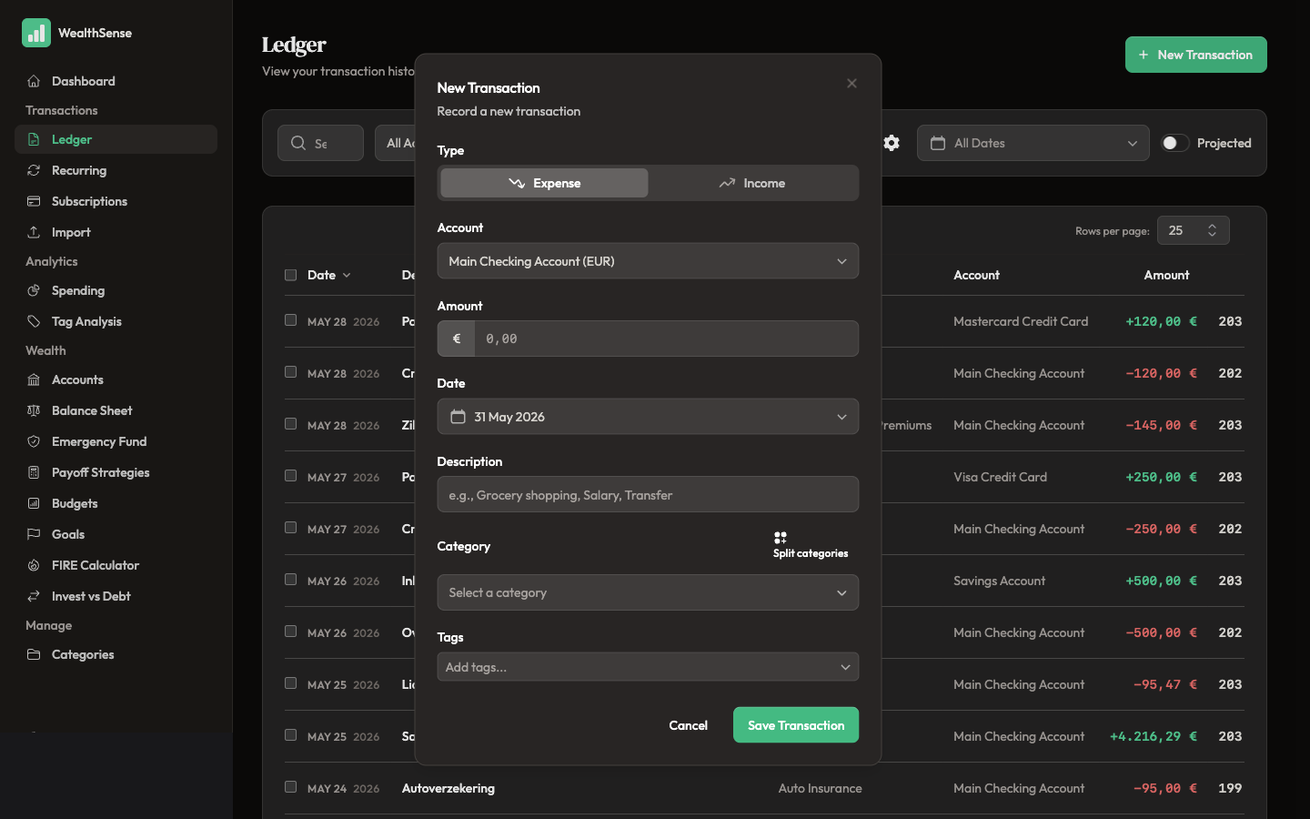Click the ledger search box
Viewport: 1310px width, 819px height.
pos(320,143)
